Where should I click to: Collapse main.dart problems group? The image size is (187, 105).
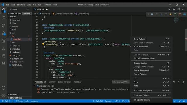[34, 86]
